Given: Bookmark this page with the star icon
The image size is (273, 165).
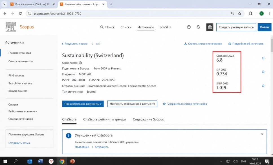Looking at the screenshot, I should click(x=239, y=14).
